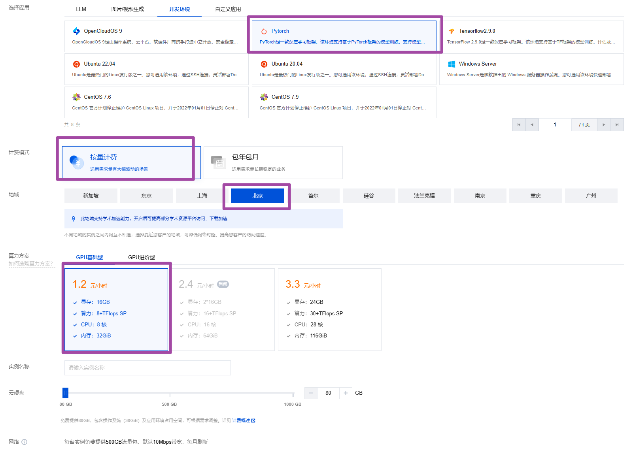The width and height of the screenshot is (633, 456).
Task: Select the Windows Server environment title
Action: (x=478, y=64)
